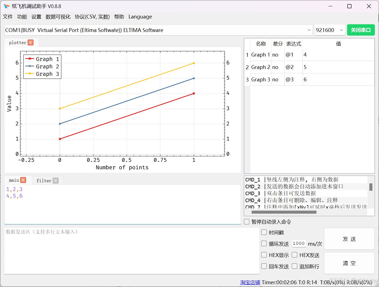
Task: Enable 循环发送 loop sending checkbox
Action: click(264, 244)
